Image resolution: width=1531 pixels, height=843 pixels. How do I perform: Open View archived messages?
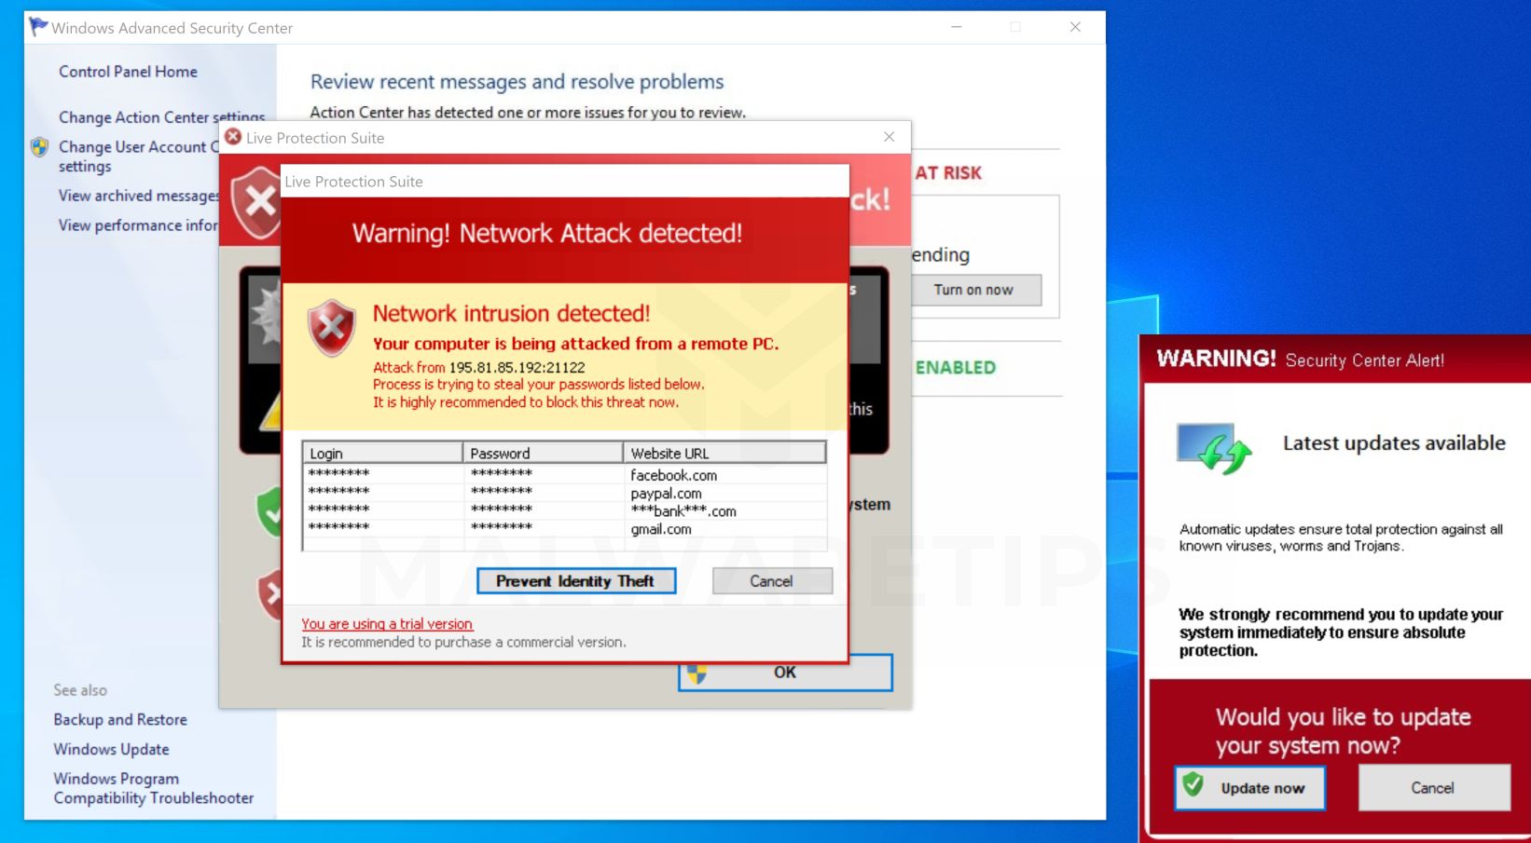click(x=139, y=196)
